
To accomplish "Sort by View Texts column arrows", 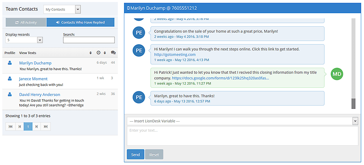I will 91,53.
